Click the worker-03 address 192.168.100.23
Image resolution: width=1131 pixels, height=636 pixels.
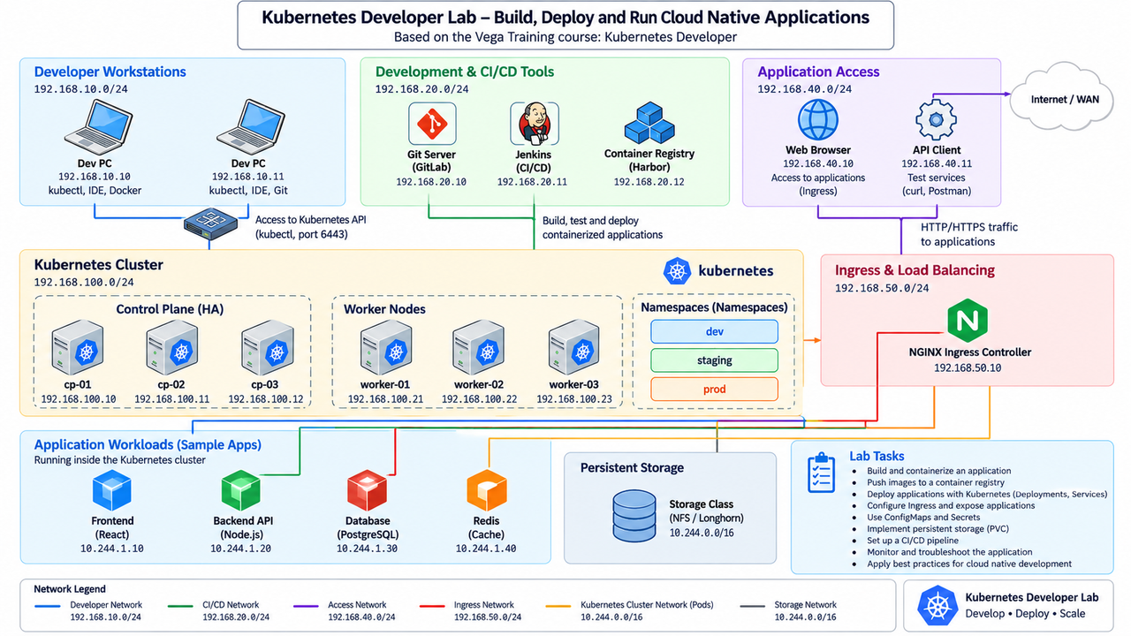pos(575,399)
